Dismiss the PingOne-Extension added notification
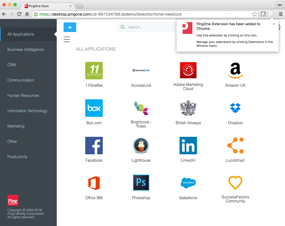Screen dimensions: 285x226 pos(274,24)
